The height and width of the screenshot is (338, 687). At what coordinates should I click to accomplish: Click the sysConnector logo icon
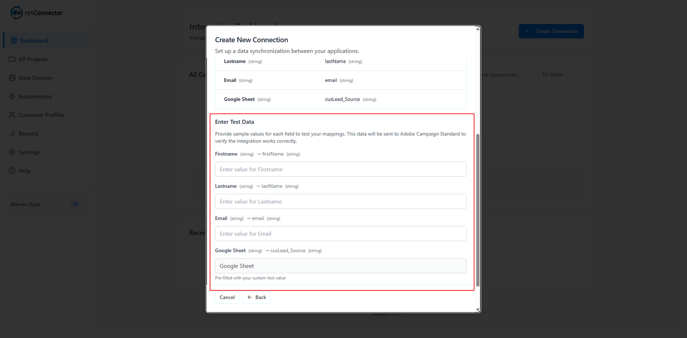(x=16, y=13)
